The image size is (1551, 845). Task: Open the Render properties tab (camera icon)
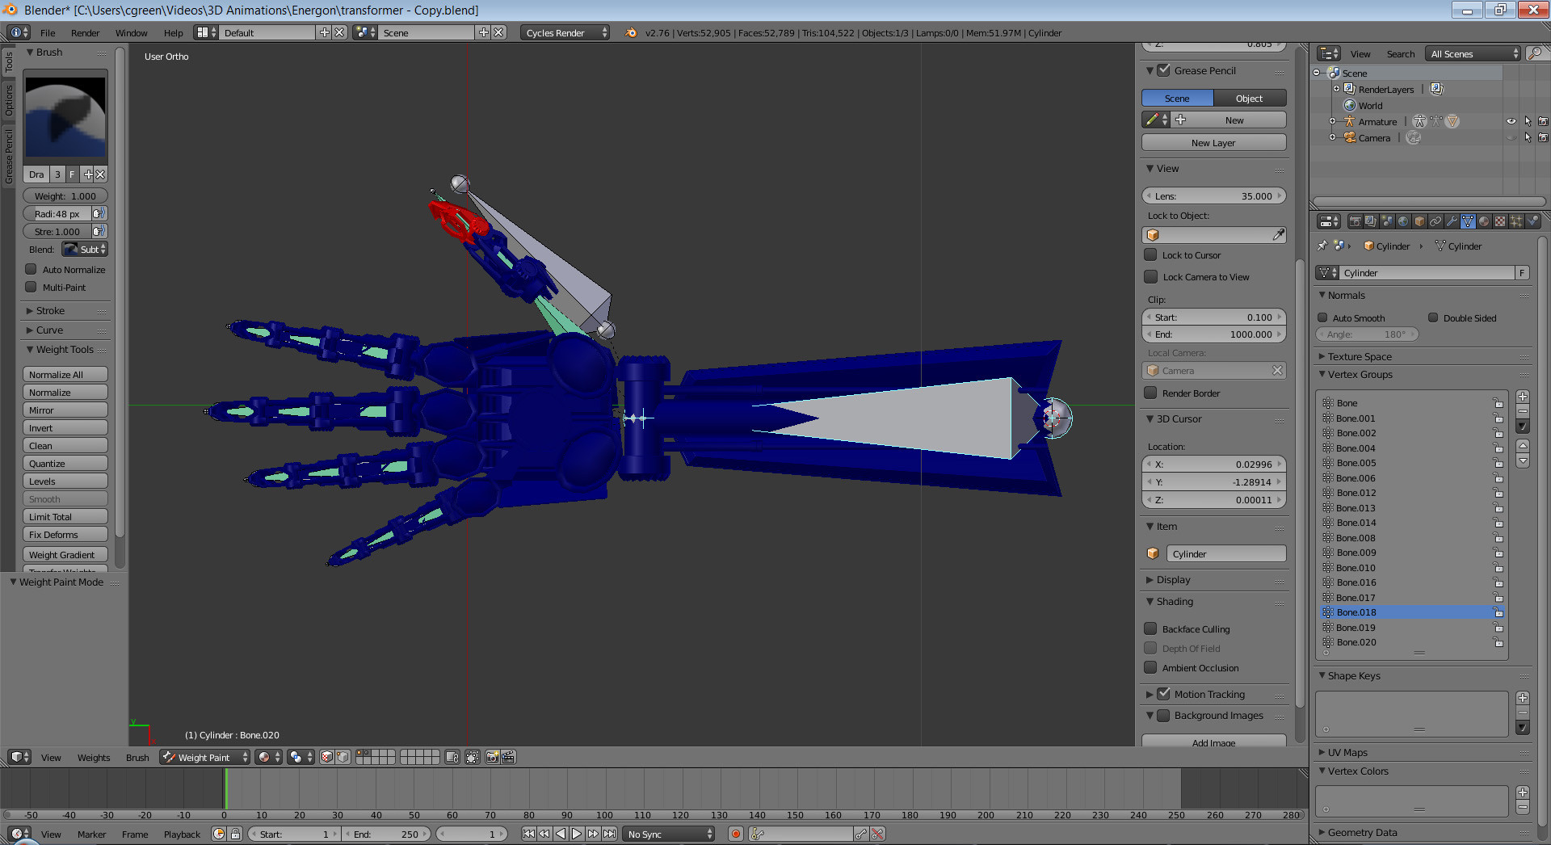1355,221
